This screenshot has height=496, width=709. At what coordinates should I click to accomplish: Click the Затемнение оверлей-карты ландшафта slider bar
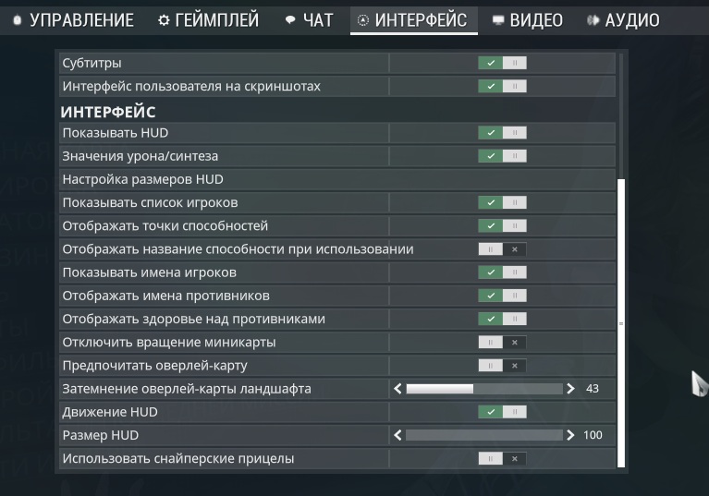484,389
